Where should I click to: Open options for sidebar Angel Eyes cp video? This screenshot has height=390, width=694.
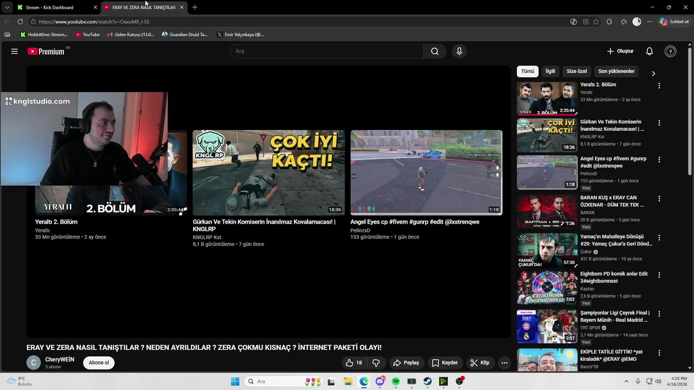click(x=659, y=160)
